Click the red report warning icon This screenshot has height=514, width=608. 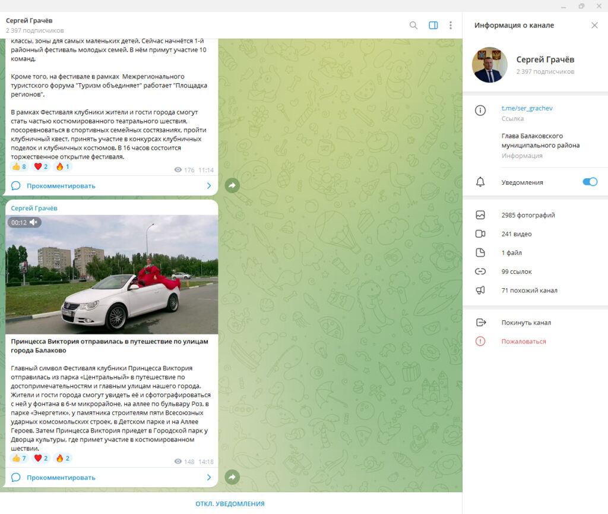[x=480, y=341]
